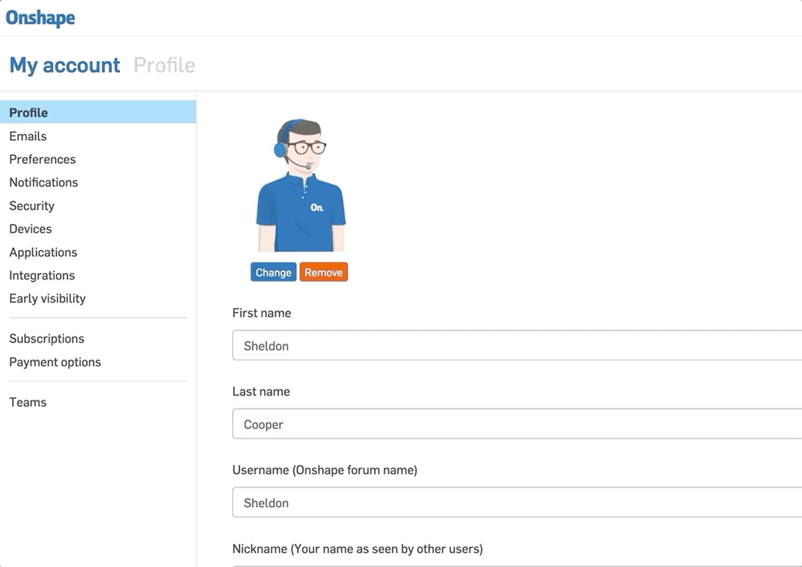Select Profile in the sidebar
802x567 pixels.
click(29, 112)
